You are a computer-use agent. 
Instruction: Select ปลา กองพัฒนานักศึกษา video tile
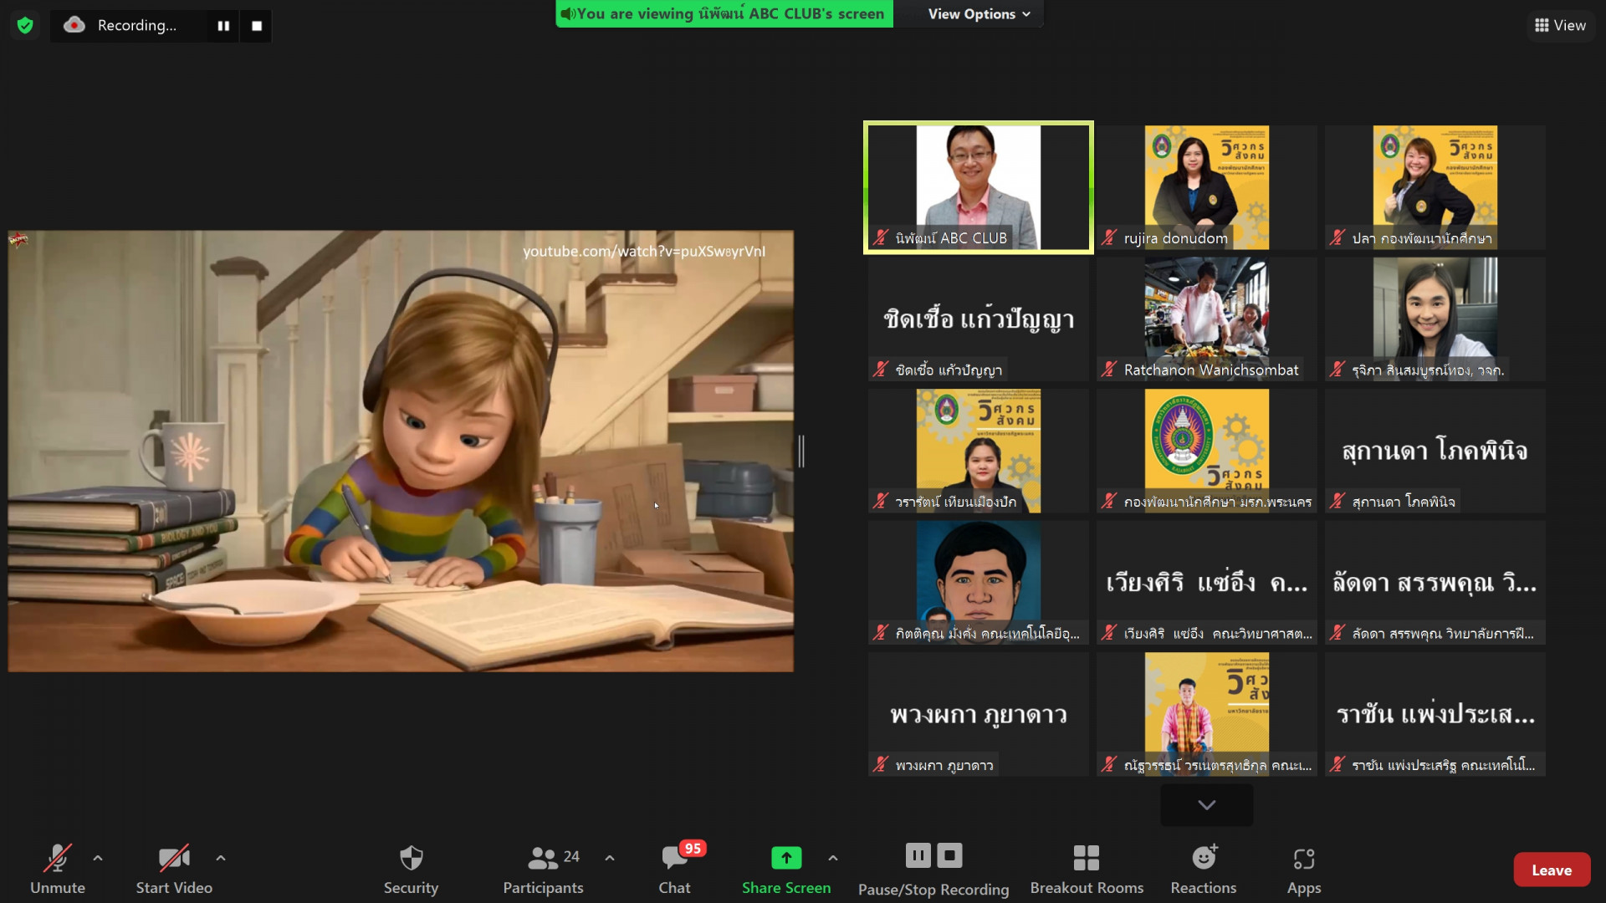click(x=1435, y=187)
